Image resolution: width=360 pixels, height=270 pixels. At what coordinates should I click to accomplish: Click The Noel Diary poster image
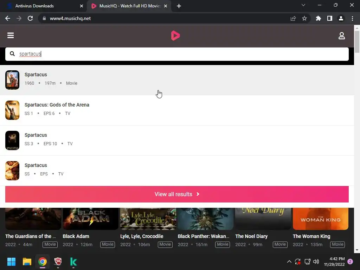(x=263, y=219)
